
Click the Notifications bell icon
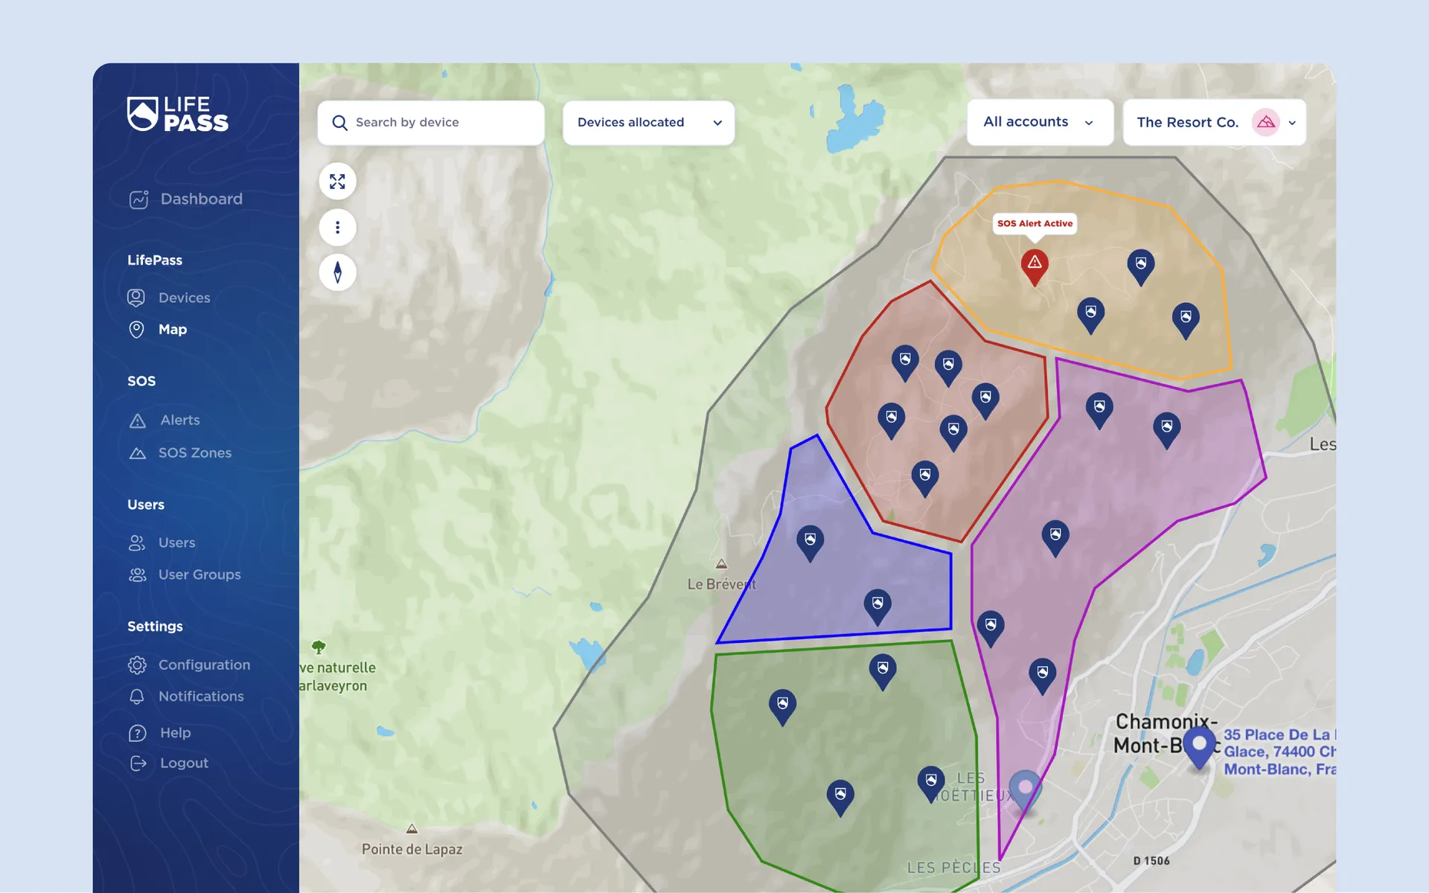(137, 697)
